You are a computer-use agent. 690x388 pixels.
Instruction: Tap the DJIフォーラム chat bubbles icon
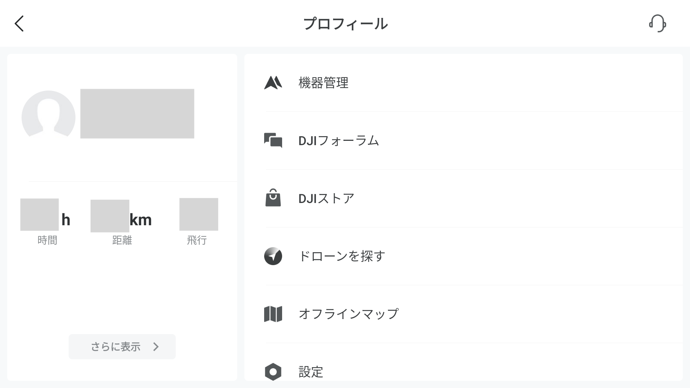(273, 140)
